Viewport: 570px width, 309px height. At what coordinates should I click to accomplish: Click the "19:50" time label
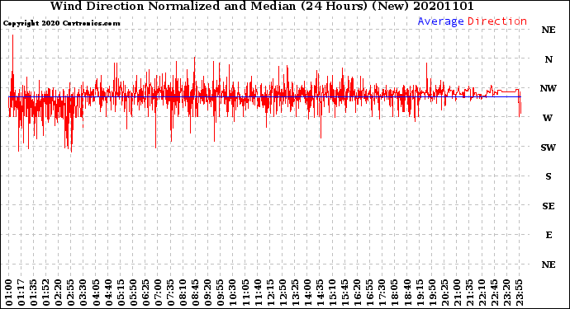pyautogui.click(x=431, y=293)
